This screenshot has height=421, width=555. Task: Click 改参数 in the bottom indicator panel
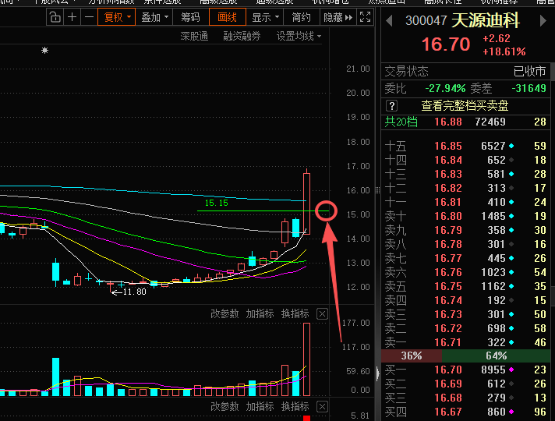224,406
